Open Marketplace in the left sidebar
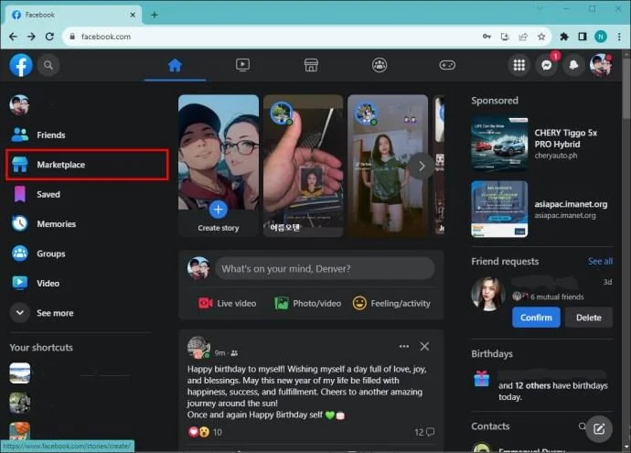 87,165
